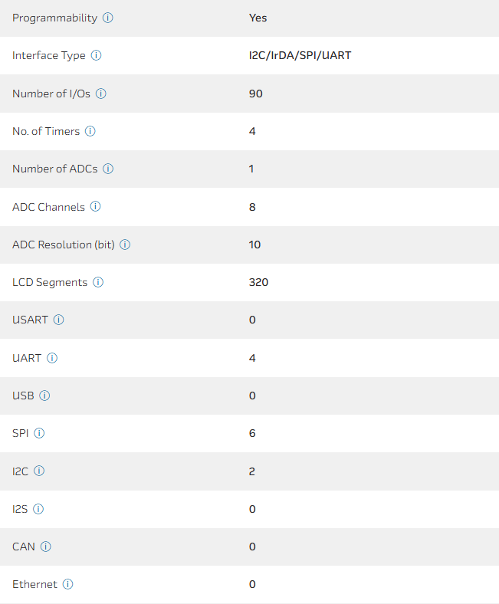499x604 pixels.
Task: Click info icon next to CAN
Action: tap(45, 547)
